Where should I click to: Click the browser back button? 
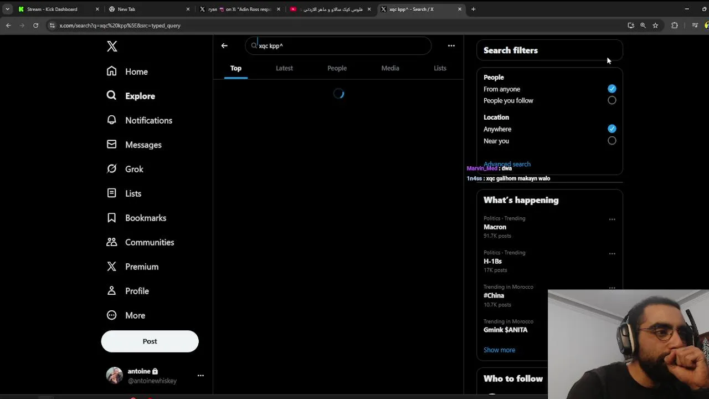(x=8, y=25)
